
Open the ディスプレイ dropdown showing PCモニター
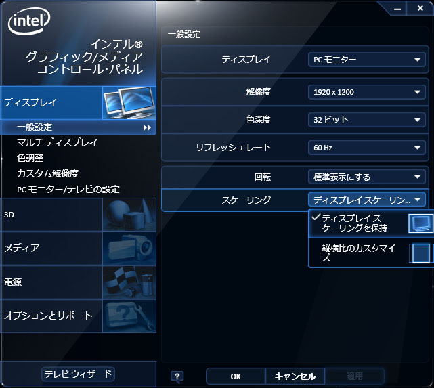coord(367,60)
